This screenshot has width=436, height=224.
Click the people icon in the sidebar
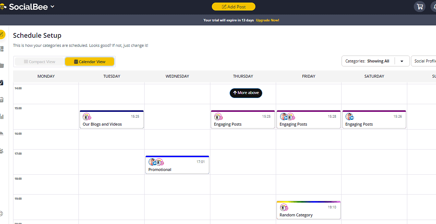click(2, 151)
